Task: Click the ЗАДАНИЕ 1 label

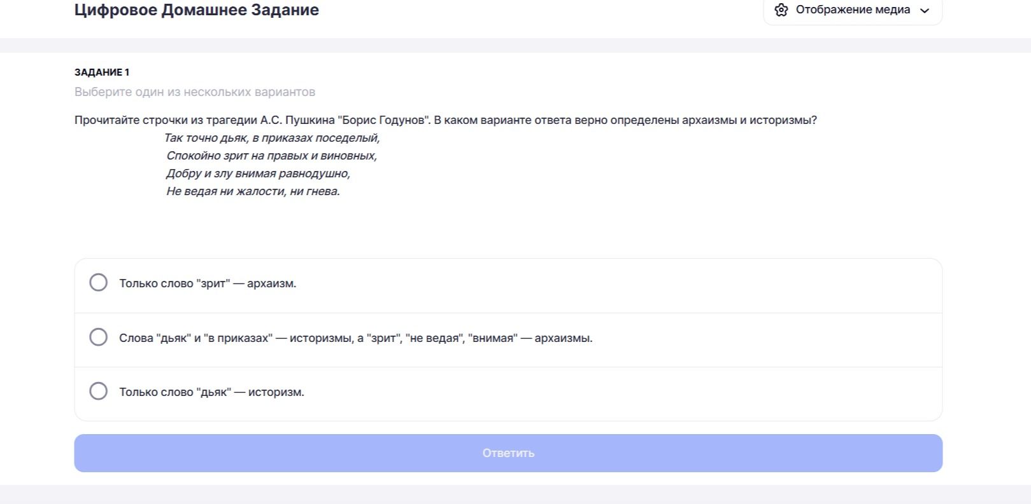Action: point(102,72)
